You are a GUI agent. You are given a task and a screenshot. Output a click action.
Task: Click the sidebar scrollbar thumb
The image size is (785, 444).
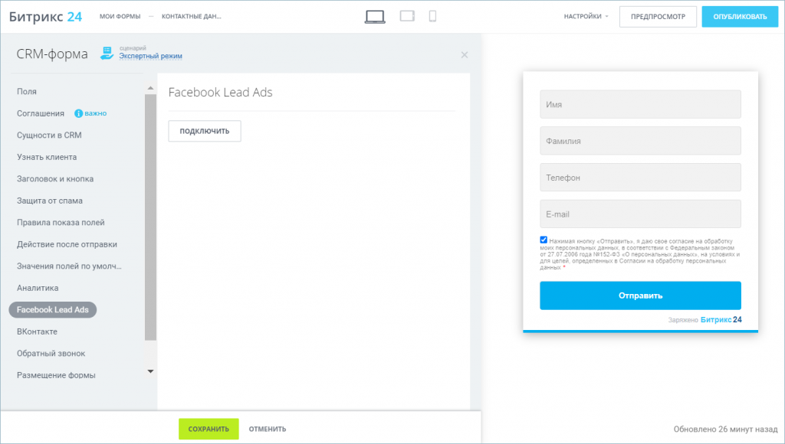click(x=151, y=217)
